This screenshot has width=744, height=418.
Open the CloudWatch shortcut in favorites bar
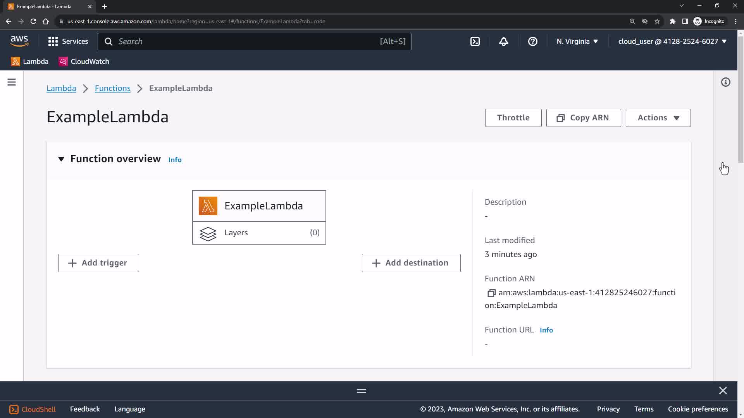(x=84, y=62)
